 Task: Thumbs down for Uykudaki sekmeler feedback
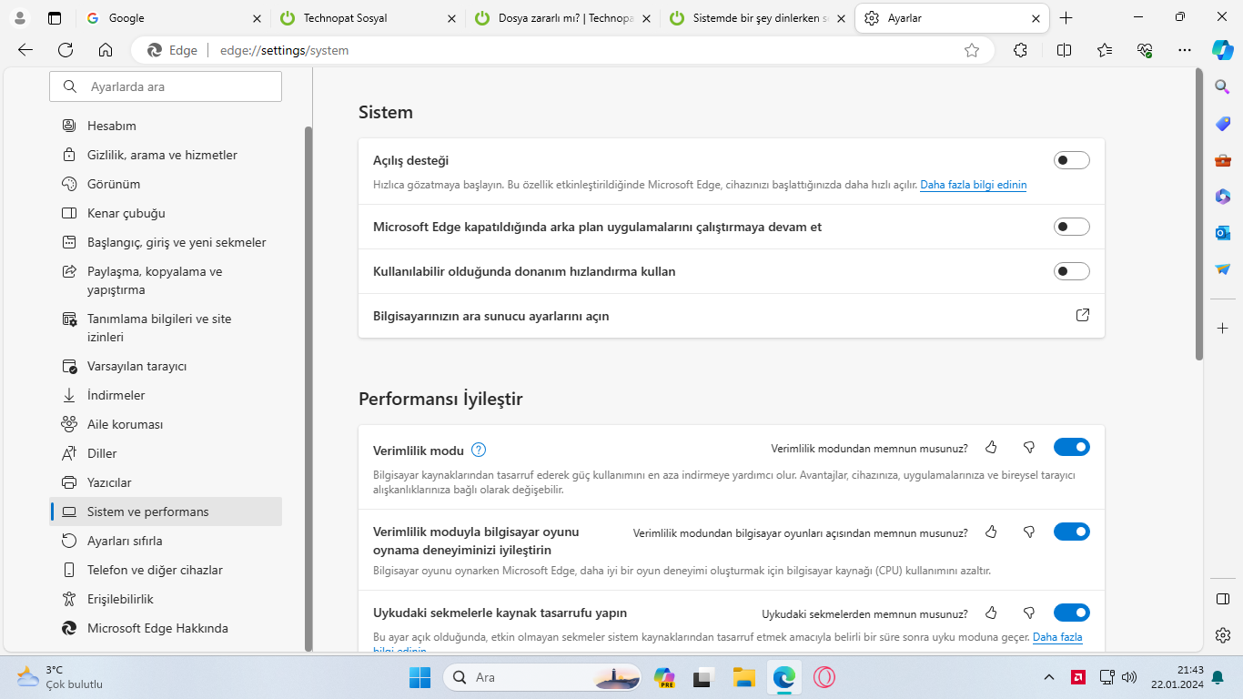point(1029,613)
